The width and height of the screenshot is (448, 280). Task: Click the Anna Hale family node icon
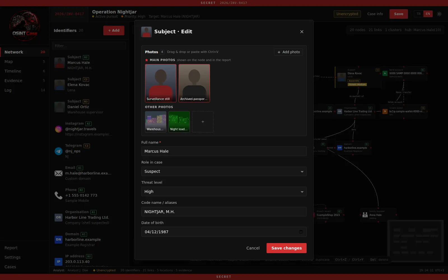pos(365,215)
